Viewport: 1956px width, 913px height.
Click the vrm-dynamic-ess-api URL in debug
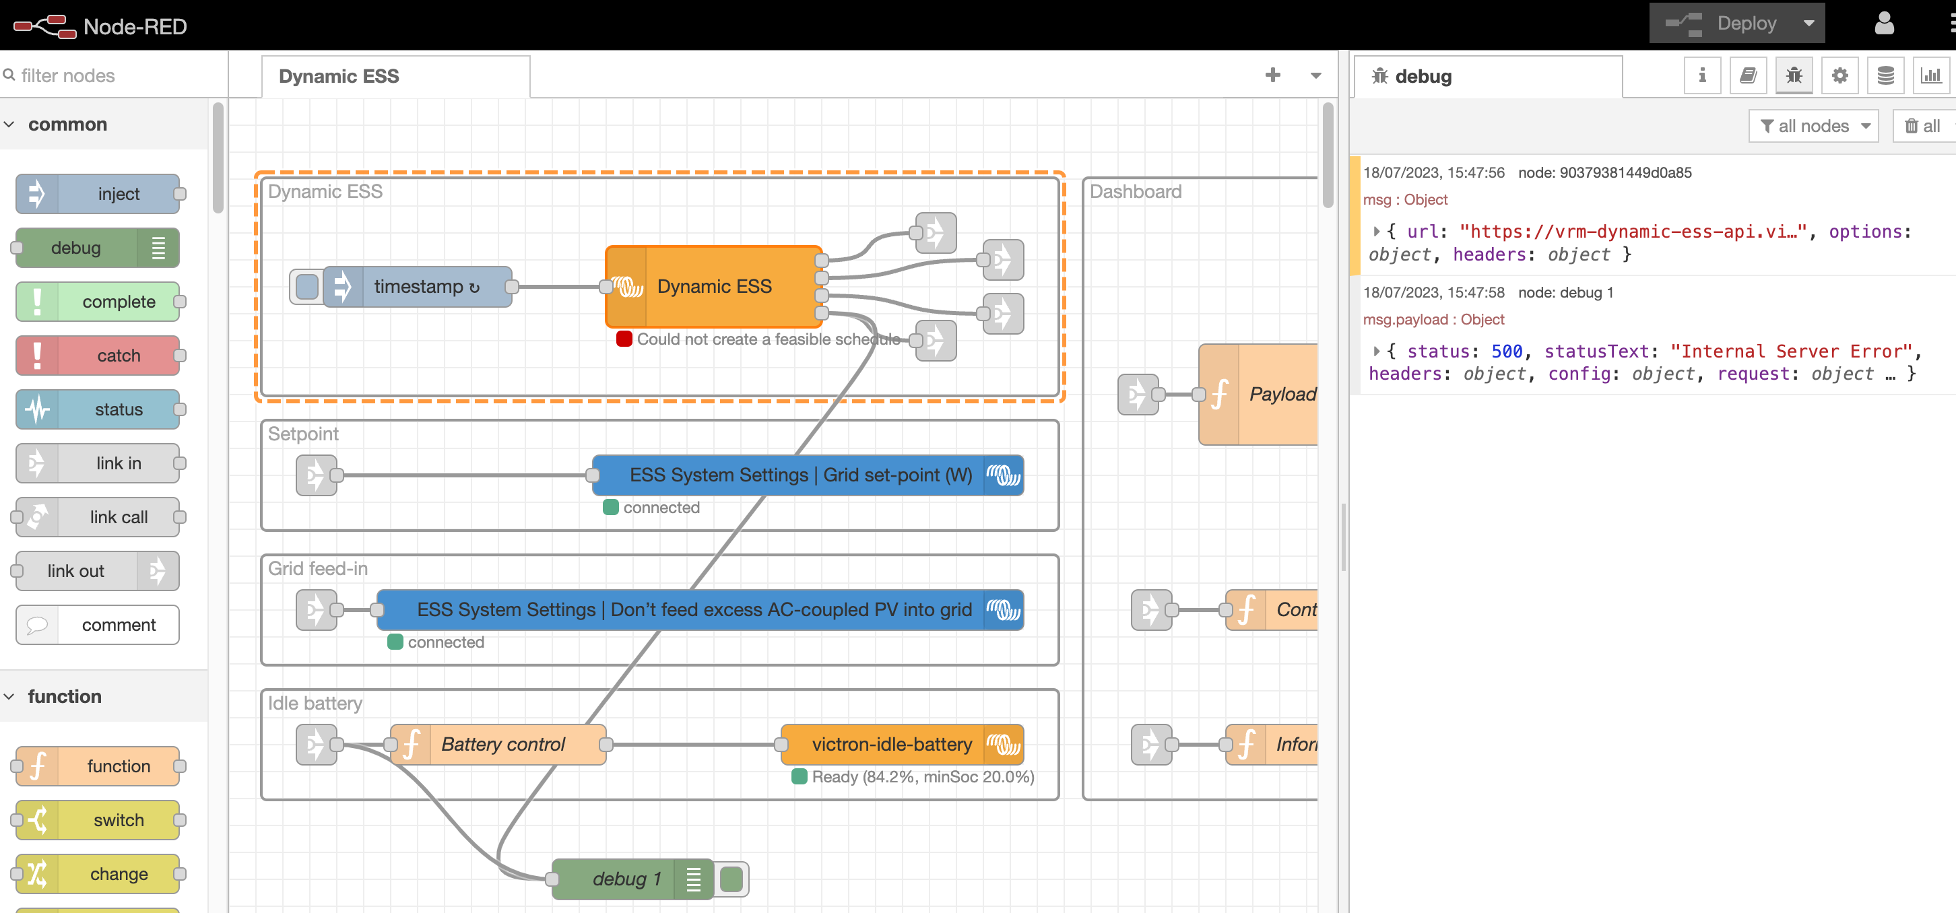click(x=1632, y=232)
